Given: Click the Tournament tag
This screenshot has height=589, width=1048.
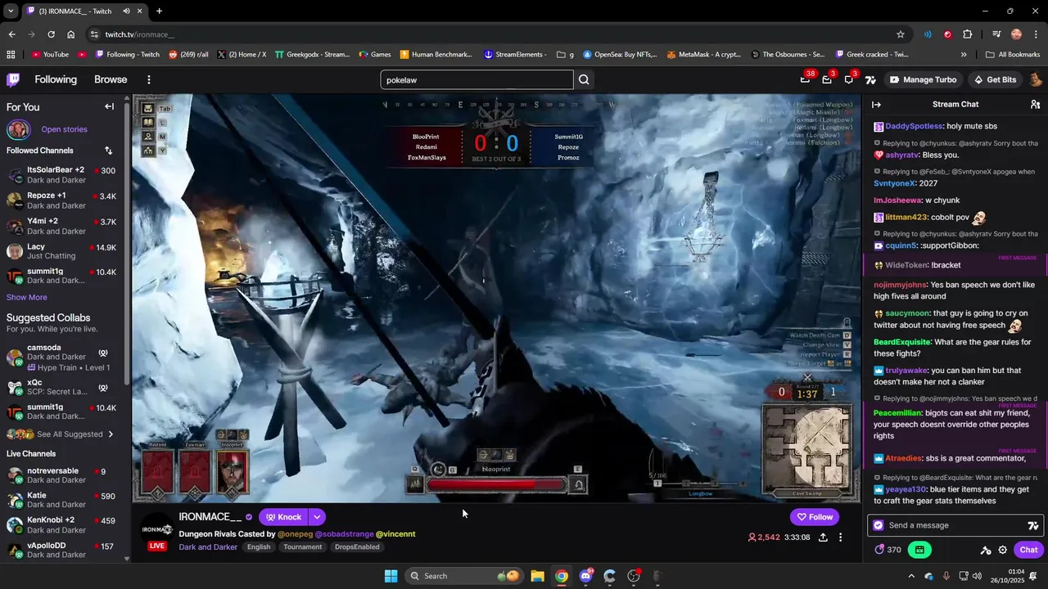Looking at the screenshot, I should coord(303,547).
